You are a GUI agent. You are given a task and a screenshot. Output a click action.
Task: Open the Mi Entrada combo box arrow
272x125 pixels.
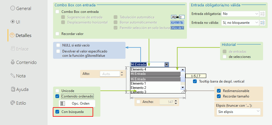click(x=166, y=65)
